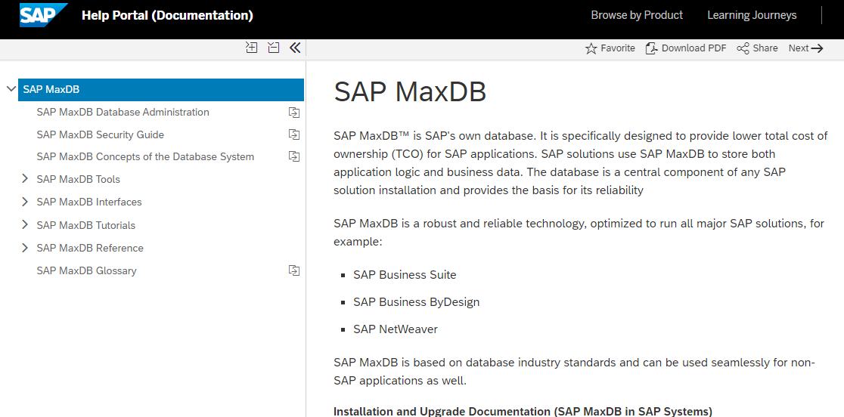The image size is (844, 417).
Task: Click the expand all tree nodes icon
Action: click(252, 48)
